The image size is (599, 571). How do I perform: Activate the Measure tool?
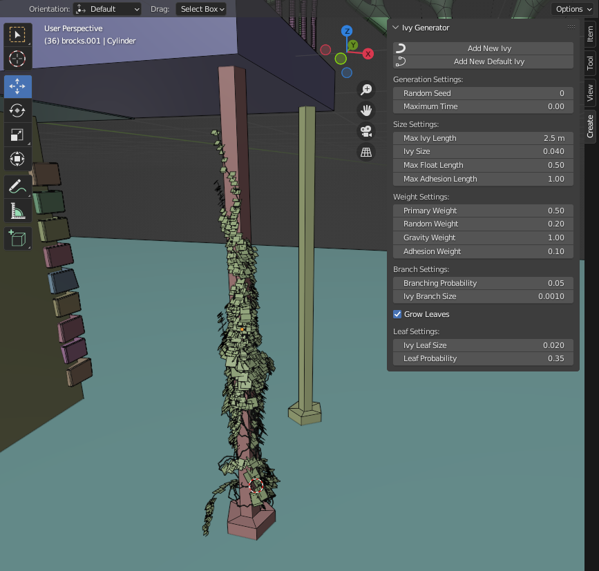[17, 210]
